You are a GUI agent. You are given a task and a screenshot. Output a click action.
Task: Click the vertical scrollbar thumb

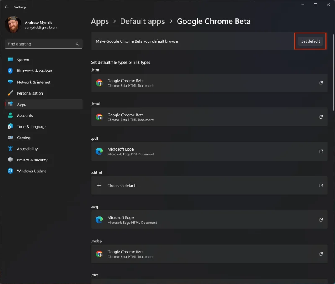[333, 72]
